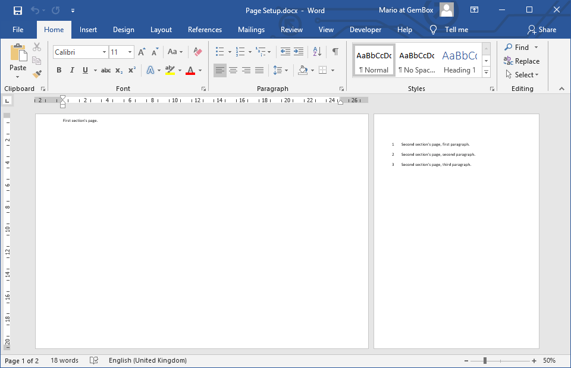Open the Mailings ribbon tab
This screenshot has width=571, height=368.
coord(251,30)
